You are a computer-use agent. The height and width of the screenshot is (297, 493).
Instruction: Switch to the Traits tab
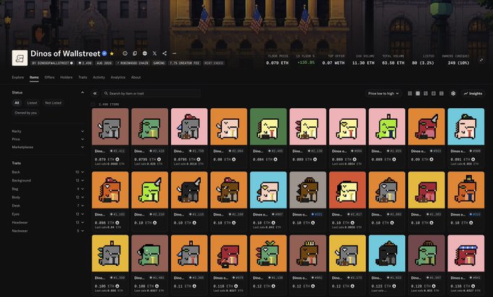coord(83,78)
